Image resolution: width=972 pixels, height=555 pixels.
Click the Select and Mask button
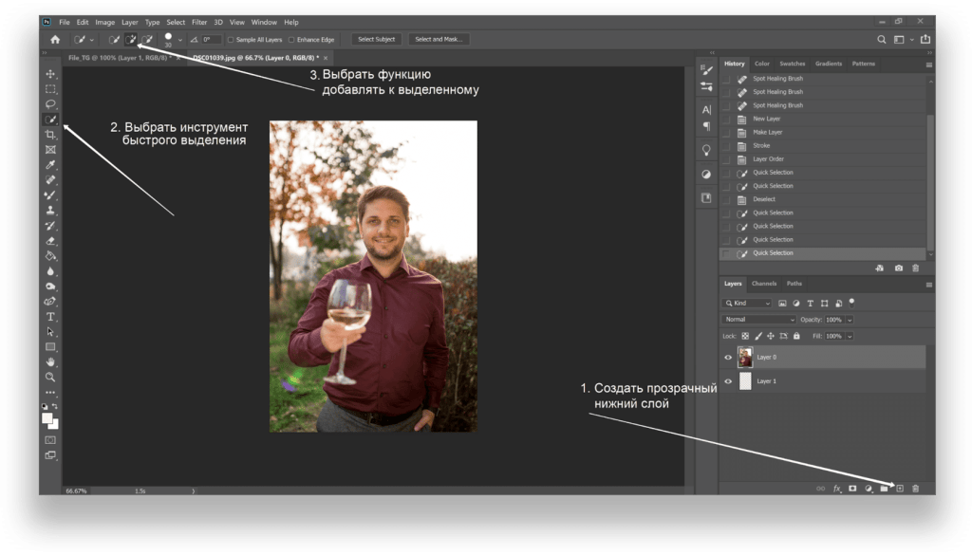click(439, 40)
